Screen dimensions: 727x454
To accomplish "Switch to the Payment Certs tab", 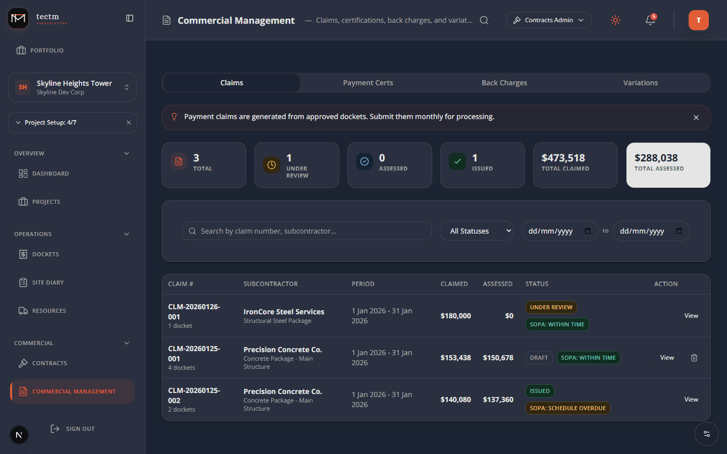I will coord(368,82).
